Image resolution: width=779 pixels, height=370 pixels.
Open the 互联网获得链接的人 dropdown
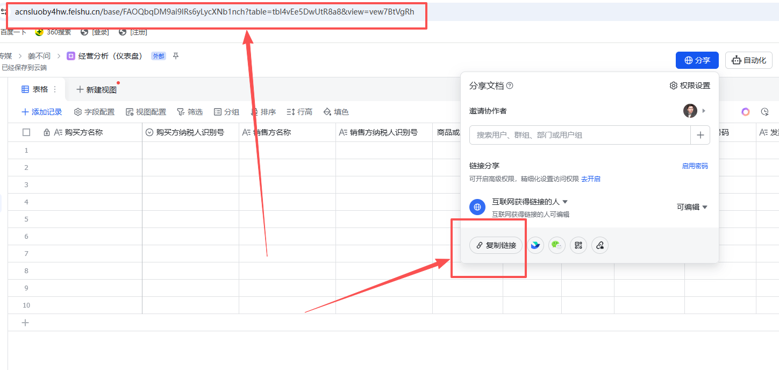(530, 202)
